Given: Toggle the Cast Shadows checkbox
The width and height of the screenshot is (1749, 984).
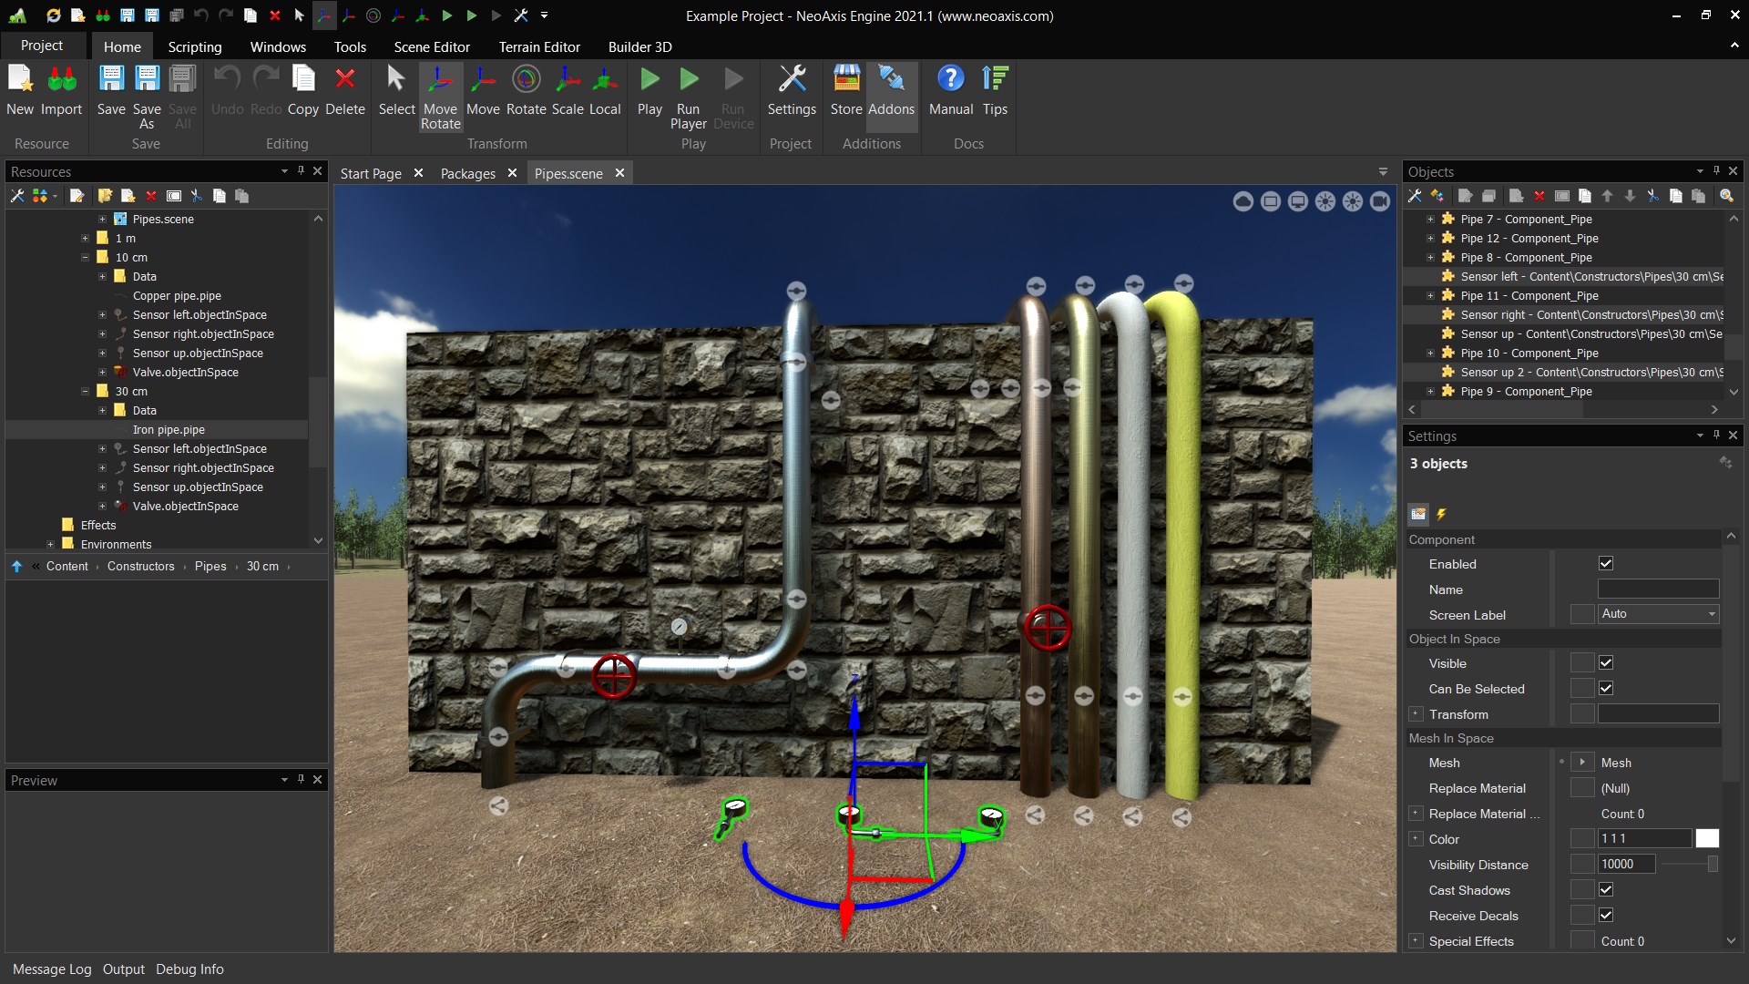Looking at the screenshot, I should pyautogui.click(x=1606, y=889).
